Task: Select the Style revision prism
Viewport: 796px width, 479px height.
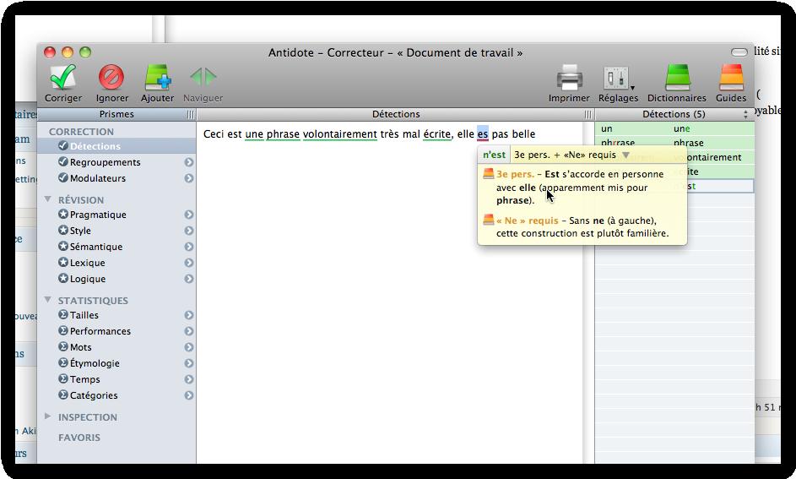Action: (x=80, y=231)
